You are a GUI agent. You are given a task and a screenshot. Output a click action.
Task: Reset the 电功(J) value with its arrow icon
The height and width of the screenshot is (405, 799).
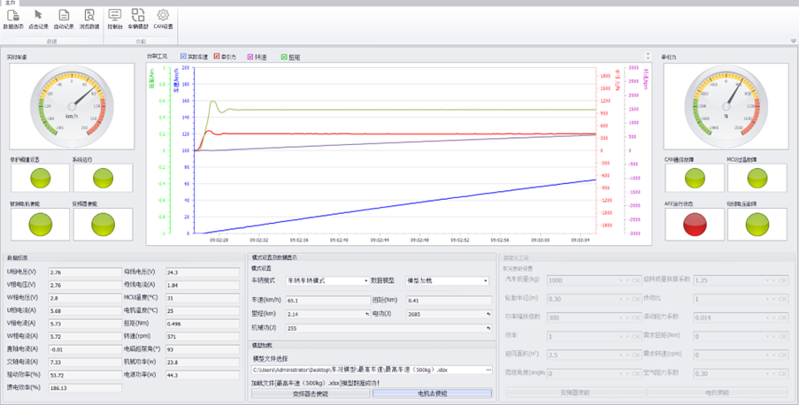pos(488,314)
